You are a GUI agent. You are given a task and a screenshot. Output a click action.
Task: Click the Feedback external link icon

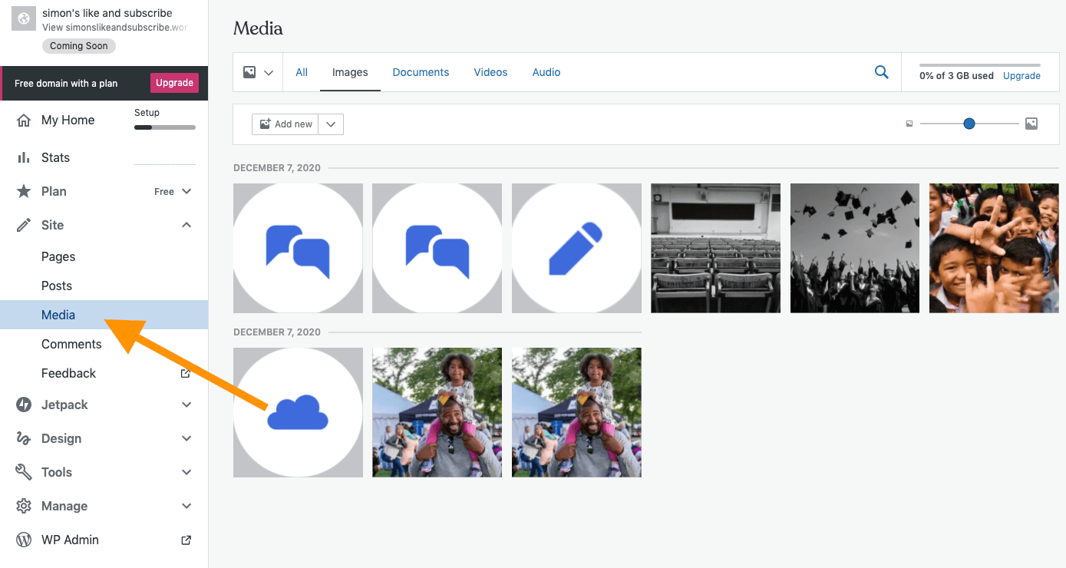(x=186, y=373)
